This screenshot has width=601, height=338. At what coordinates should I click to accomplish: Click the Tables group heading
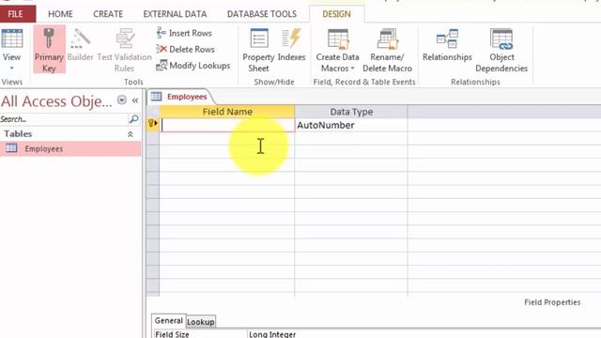pos(18,134)
